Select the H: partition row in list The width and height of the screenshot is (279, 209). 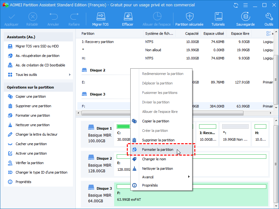tap(175, 58)
